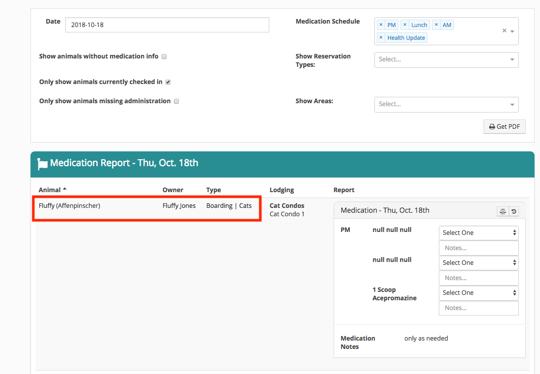540x374 pixels.
Task: Click the flag icon in Medication Report header
Action: (x=42, y=163)
